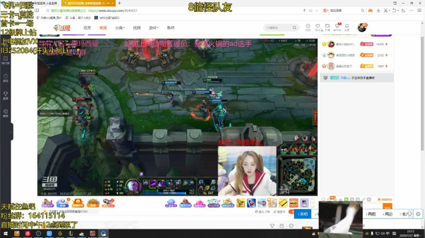Open the third bookmark in bookmarks bar

point(107,18)
